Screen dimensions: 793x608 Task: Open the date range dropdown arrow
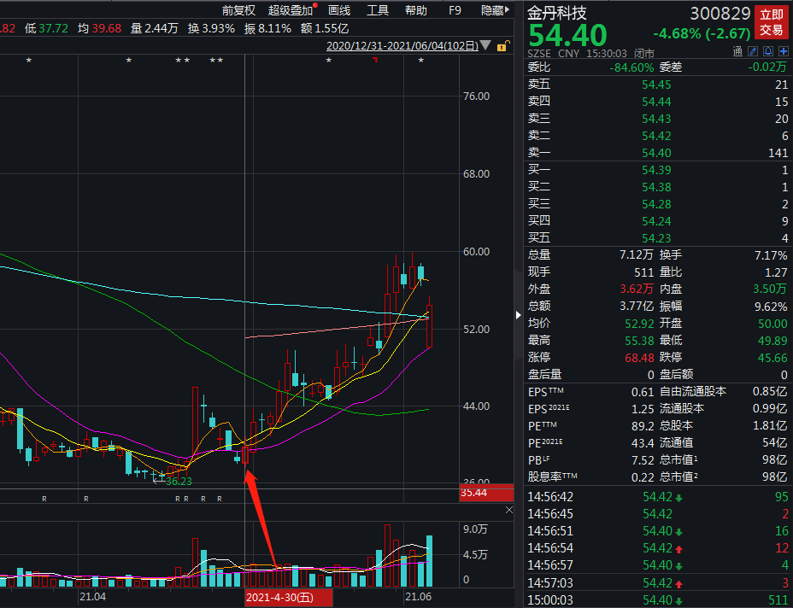click(x=485, y=45)
